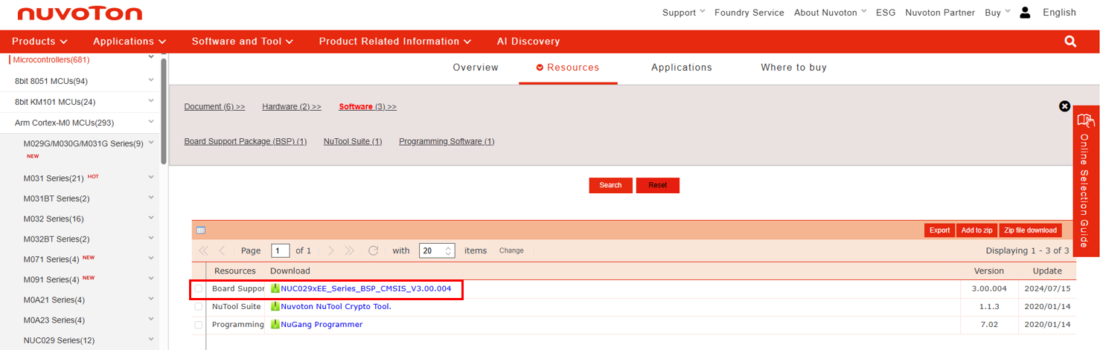
Task: Change language via English
Action: 1059,13
